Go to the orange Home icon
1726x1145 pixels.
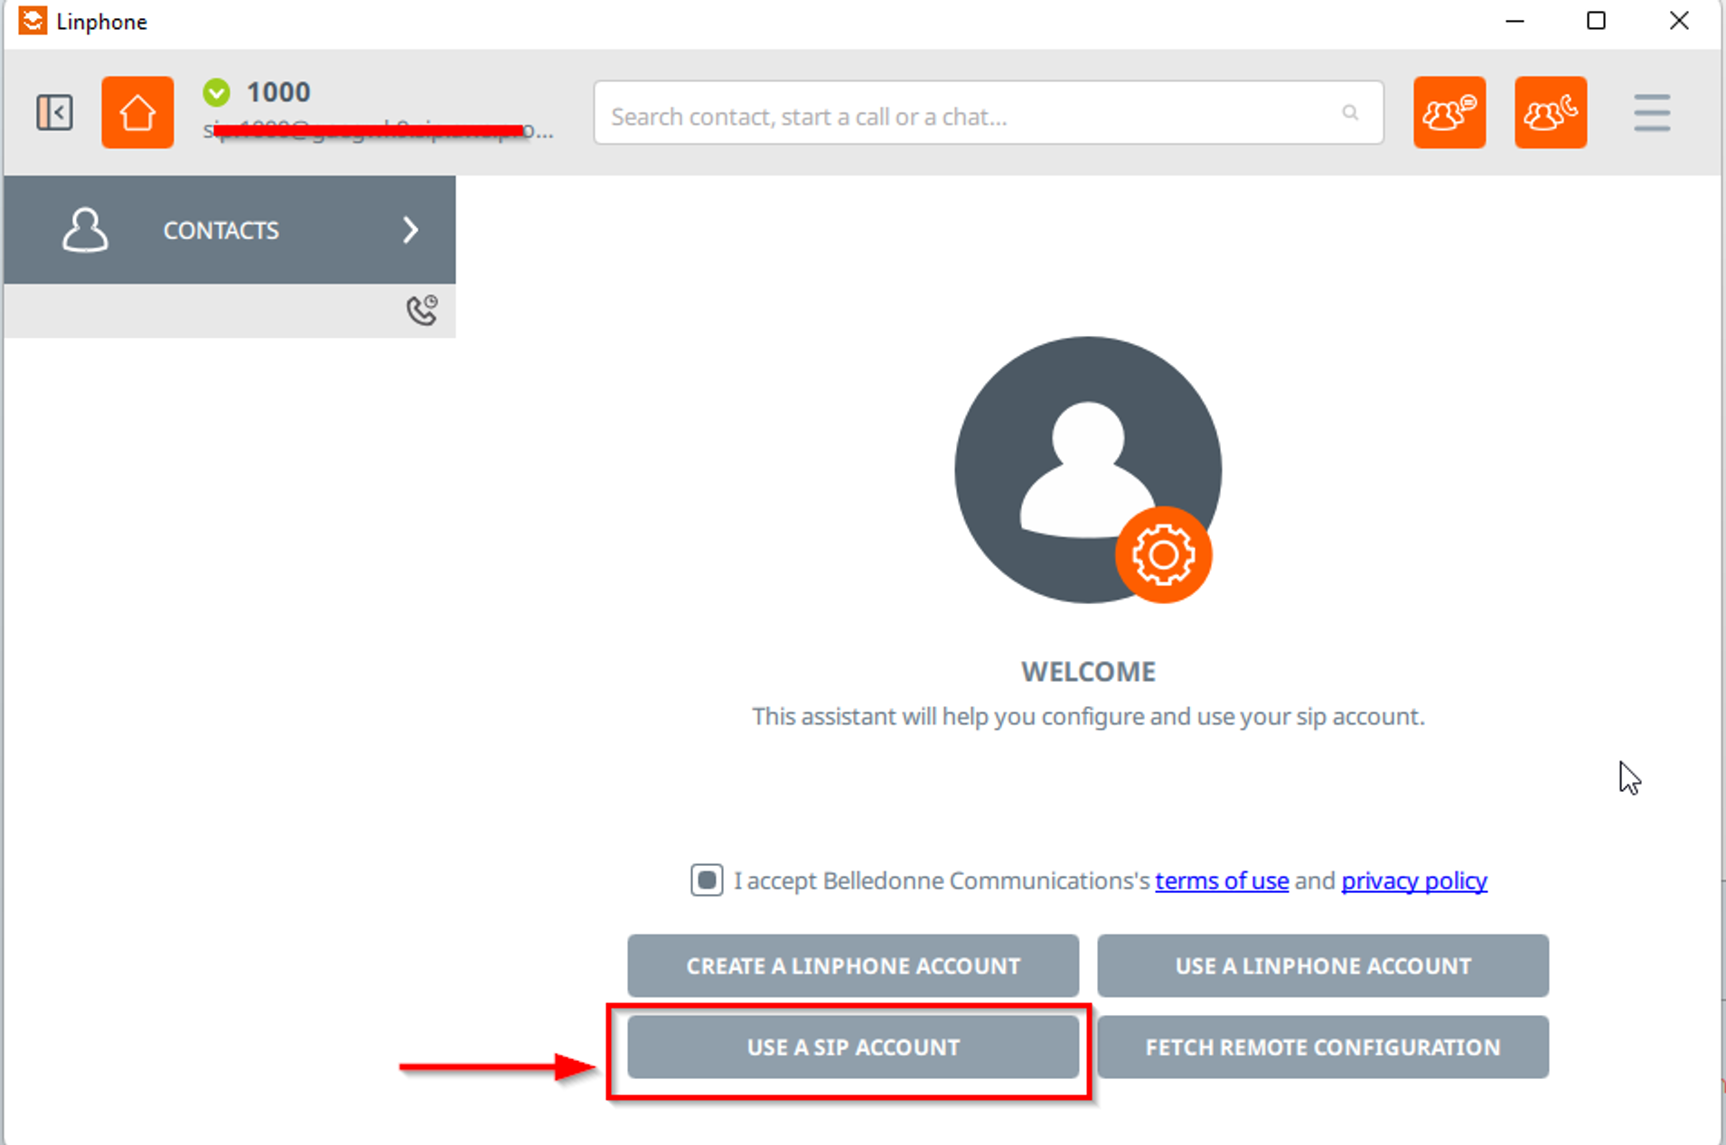tap(137, 113)
